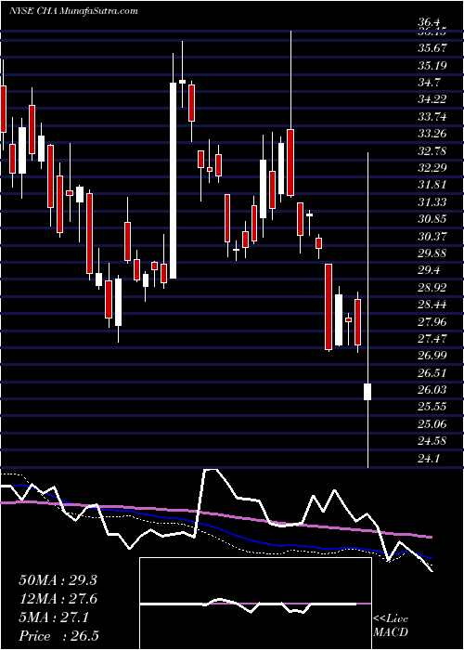Click the 34.7 price axis label
This screenshot has height=650, width=464.
coord(430,83)
